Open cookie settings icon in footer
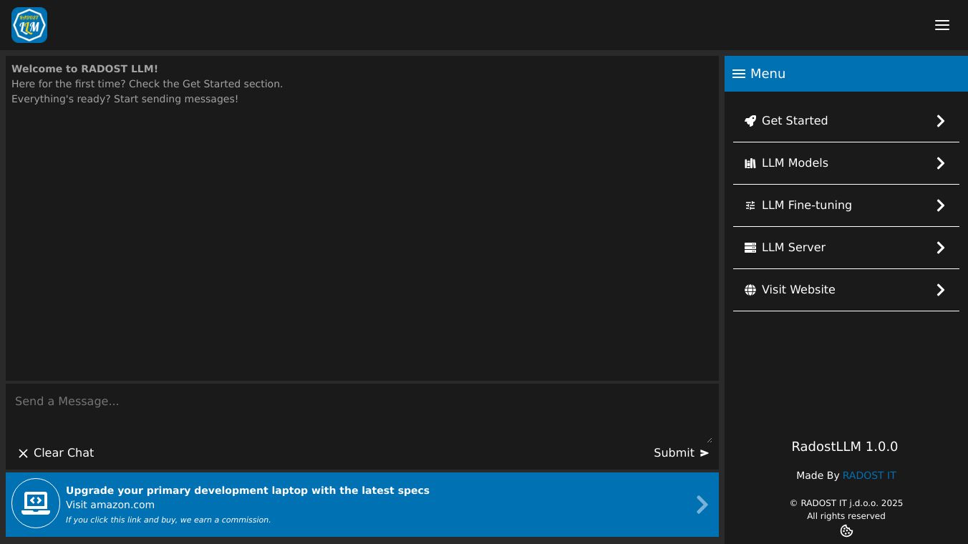Screen dimensions: 968x544 [846, 531]
